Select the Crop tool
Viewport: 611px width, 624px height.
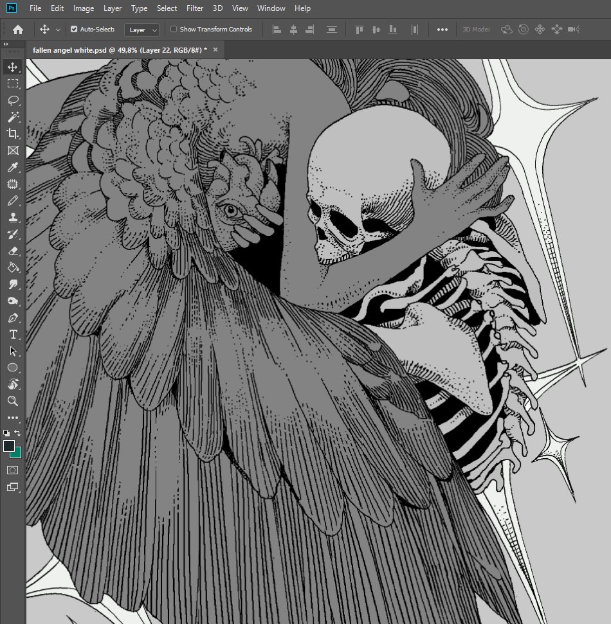14,134
